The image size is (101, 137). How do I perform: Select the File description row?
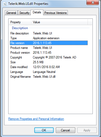pos(49,33)
